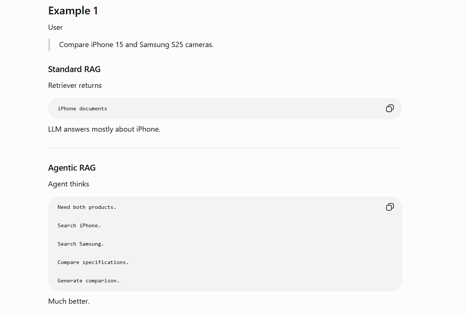Click the Much better text

69,301
